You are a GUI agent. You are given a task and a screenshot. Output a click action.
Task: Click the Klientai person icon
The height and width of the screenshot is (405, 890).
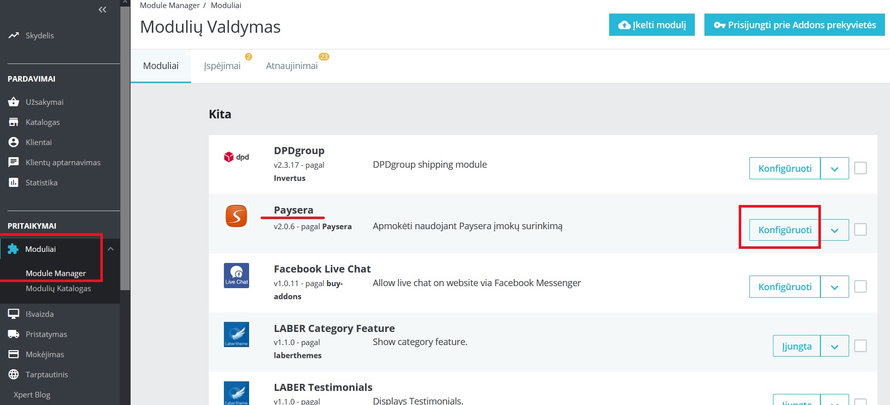(14, 142)
